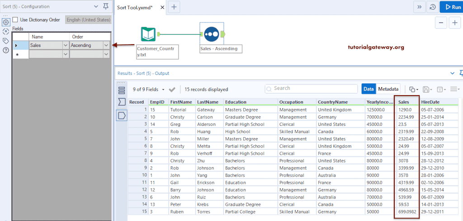Screen dimensions: 463x221
Task: Open the Ascending order dropdown
Action: [x=106, y=45]
